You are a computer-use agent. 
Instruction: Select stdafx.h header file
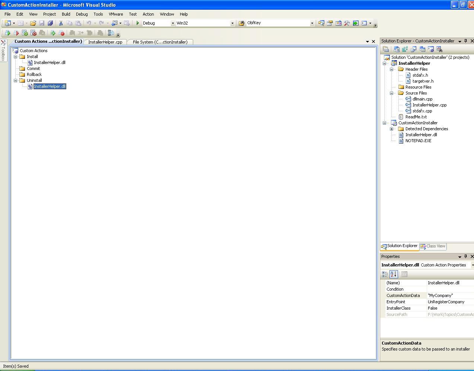click(x=420, y=75)
